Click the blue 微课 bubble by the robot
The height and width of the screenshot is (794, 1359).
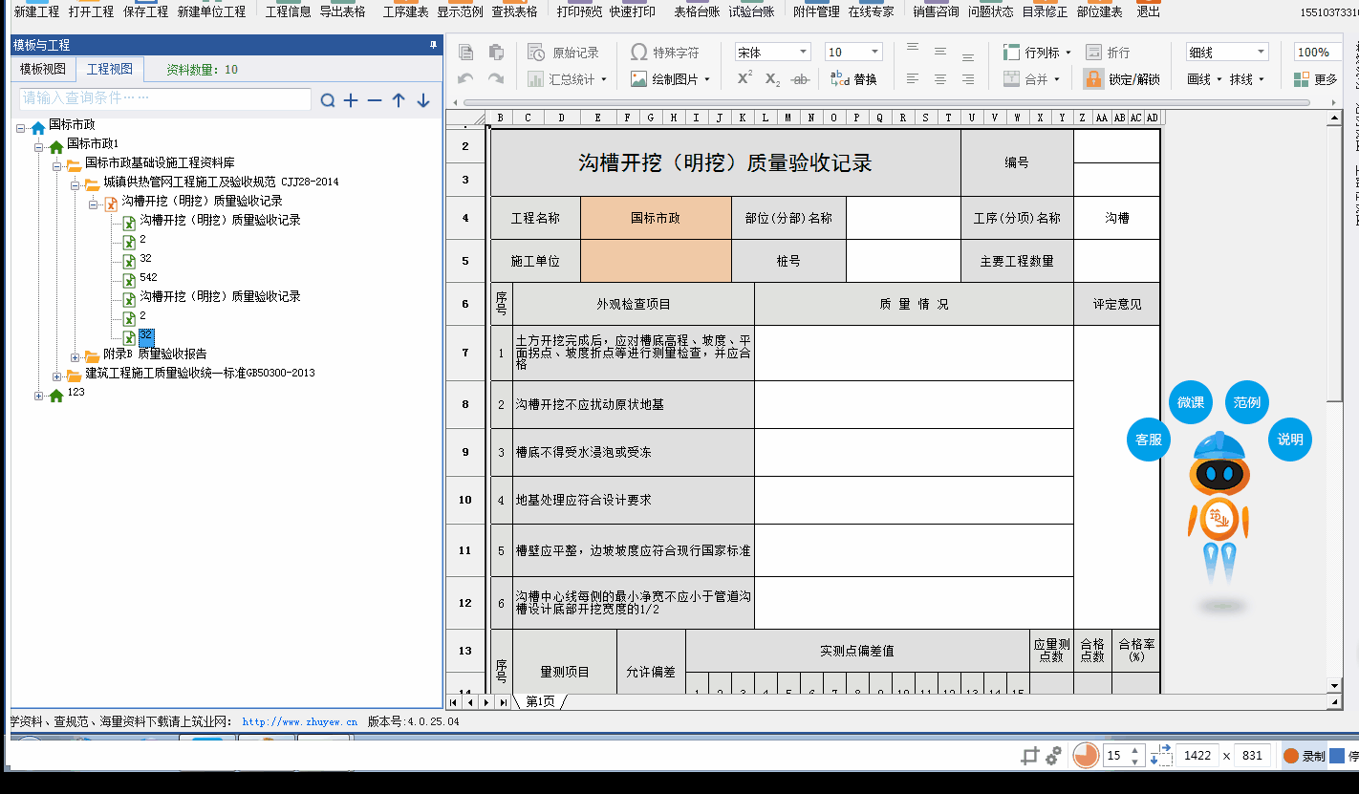point(1190,402)
